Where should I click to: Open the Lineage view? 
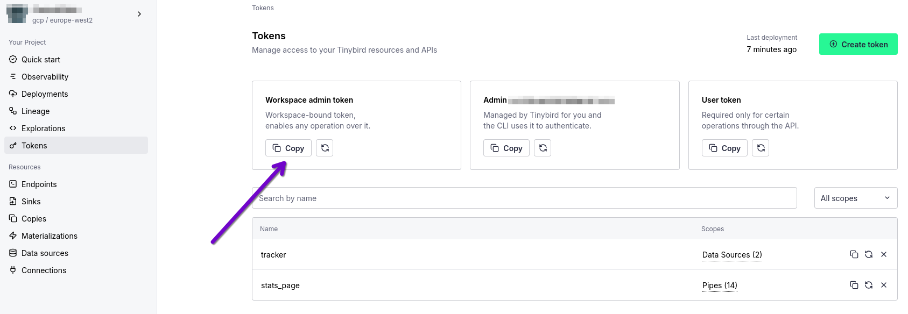[36, 111]
